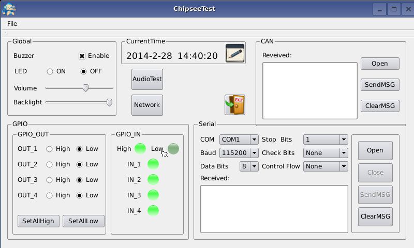Open the COM port dropdown
Viewport: 414px width, 248px height.
pyautogui.click(x=239, y=139)
